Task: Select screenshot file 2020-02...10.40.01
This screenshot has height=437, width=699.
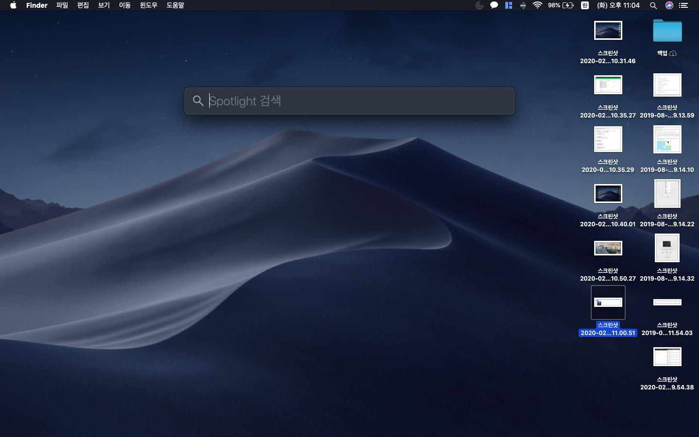Action: click(x=608, y=194)
